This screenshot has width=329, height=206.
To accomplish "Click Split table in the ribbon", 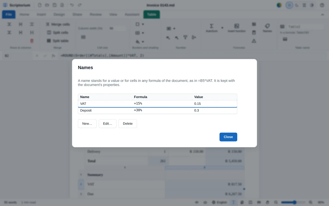I will (x=58, y=41).
